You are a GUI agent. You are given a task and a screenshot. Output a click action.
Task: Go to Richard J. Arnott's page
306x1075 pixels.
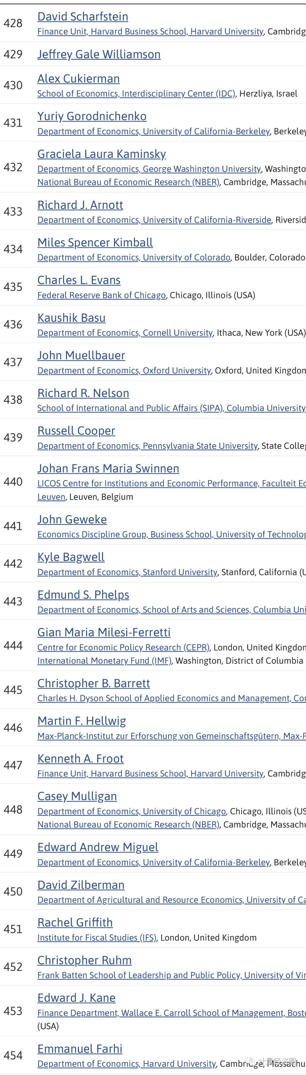tap(80, 205)
